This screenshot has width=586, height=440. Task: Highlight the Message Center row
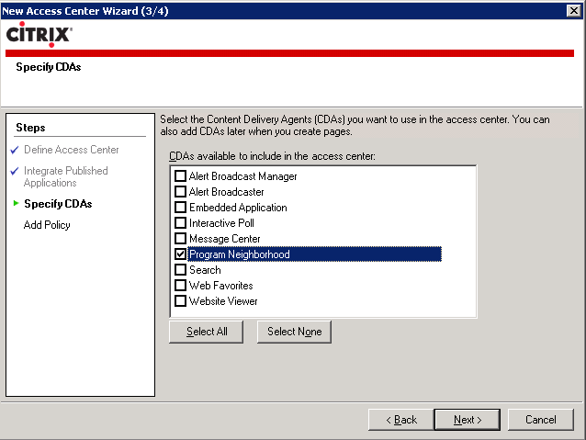click(225, 239)
